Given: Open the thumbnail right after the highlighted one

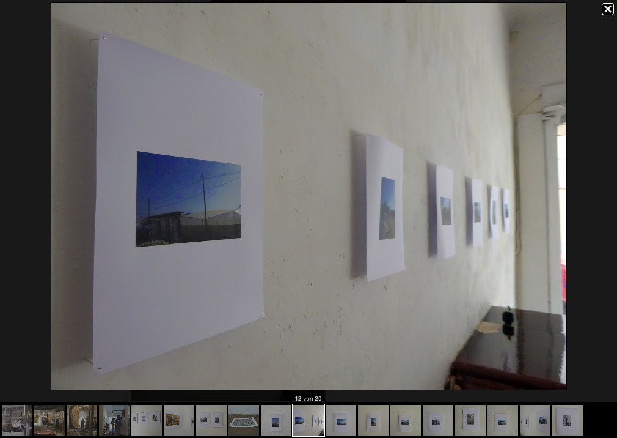Looking at the screenshot, I should click(x=341, y=420).
